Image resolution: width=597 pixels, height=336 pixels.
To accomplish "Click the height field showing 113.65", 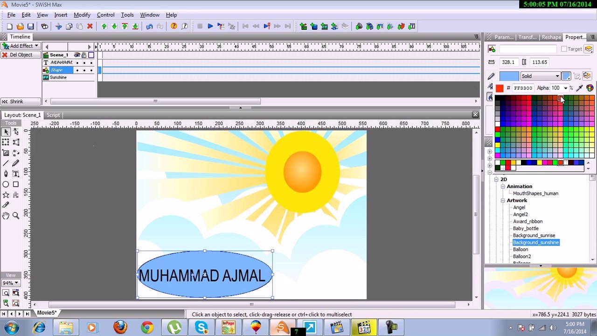I will pos(540,62).
